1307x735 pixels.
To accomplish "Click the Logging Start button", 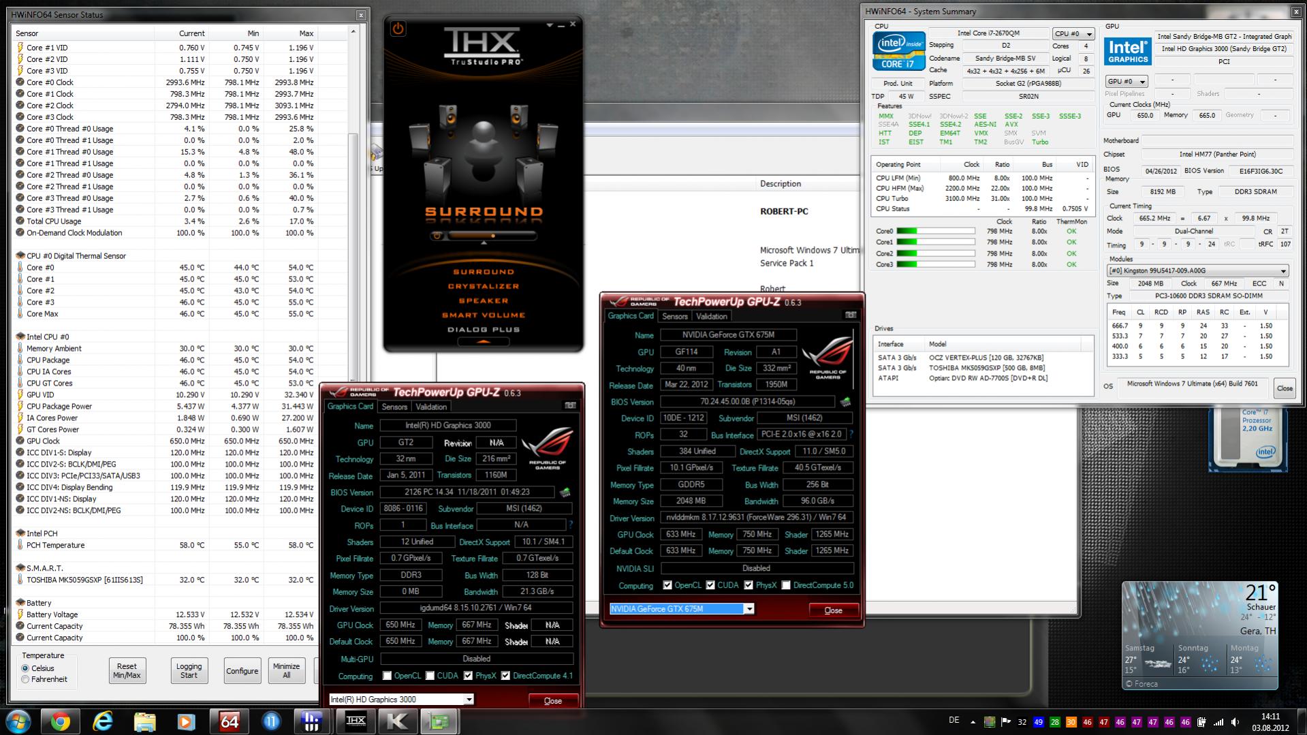I will click(189, 671).
